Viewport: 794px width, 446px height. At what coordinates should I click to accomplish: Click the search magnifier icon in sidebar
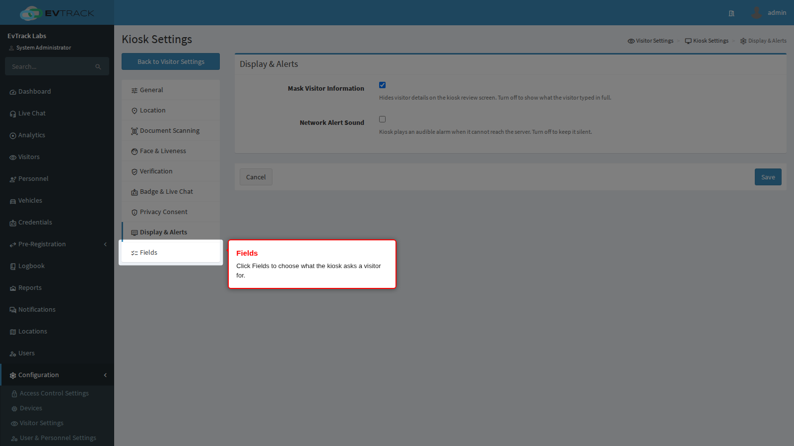tap(98, 67)
